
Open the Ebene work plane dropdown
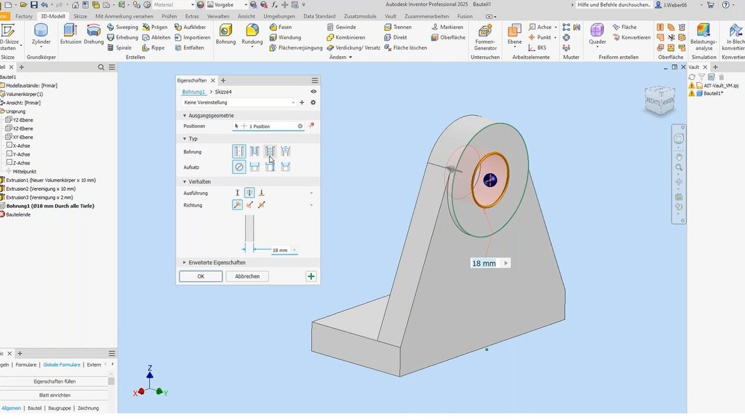point(515,47)
